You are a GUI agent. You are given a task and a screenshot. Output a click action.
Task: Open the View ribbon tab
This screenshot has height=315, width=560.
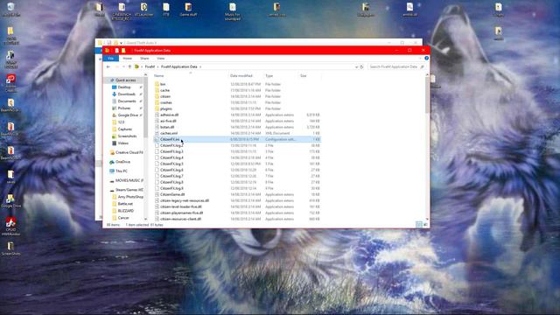coord(161,59)
